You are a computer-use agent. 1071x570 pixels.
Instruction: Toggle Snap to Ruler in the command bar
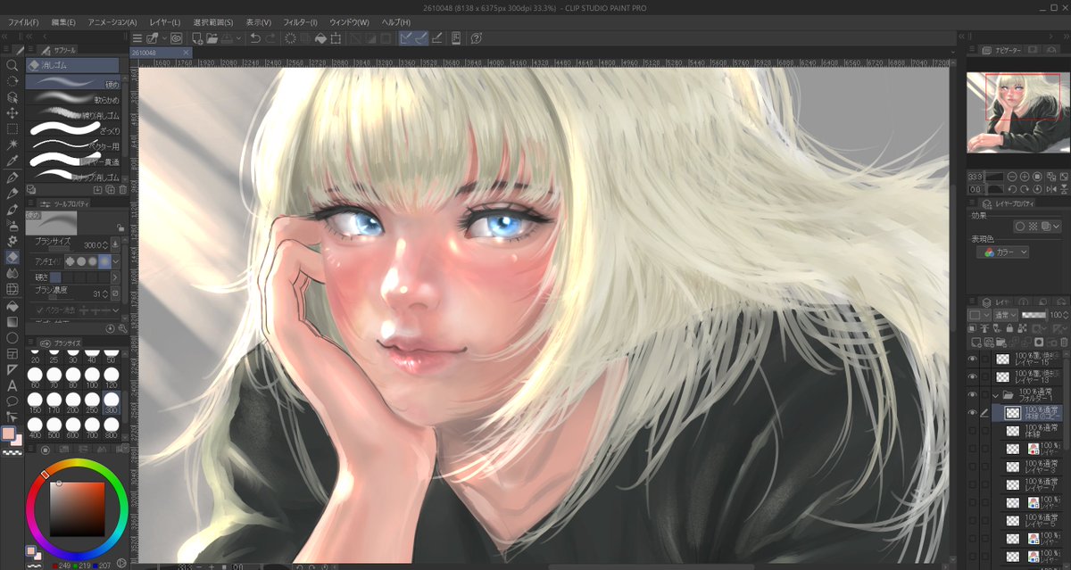406,38
